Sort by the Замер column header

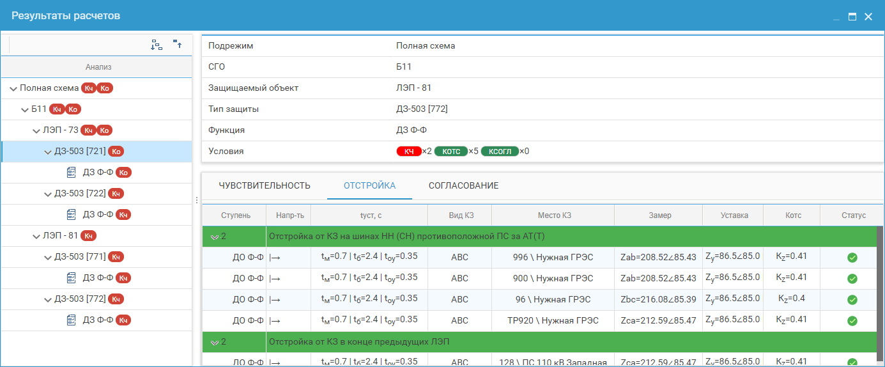[x=659, y=215]
